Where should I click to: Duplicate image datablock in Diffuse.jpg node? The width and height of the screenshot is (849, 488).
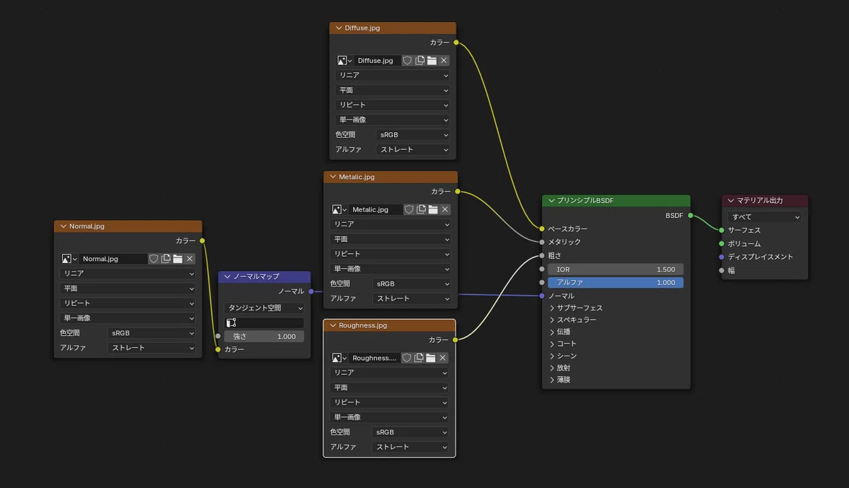[420, 61]
